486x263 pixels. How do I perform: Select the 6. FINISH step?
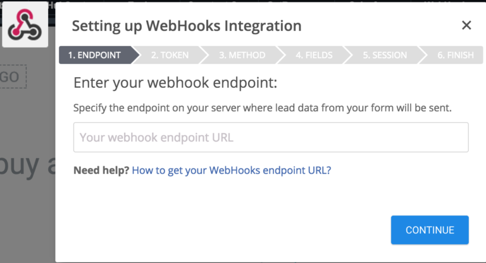point(455,55)
